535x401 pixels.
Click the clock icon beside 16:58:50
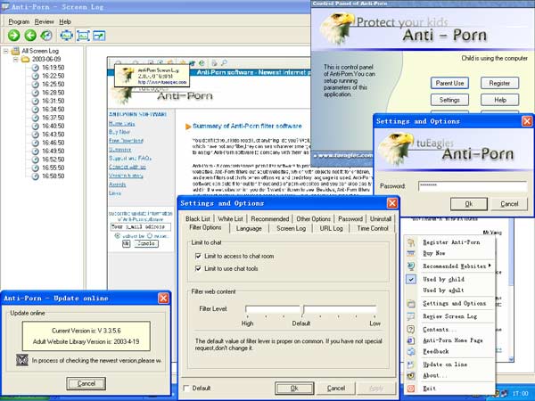(x=35, y=176)
